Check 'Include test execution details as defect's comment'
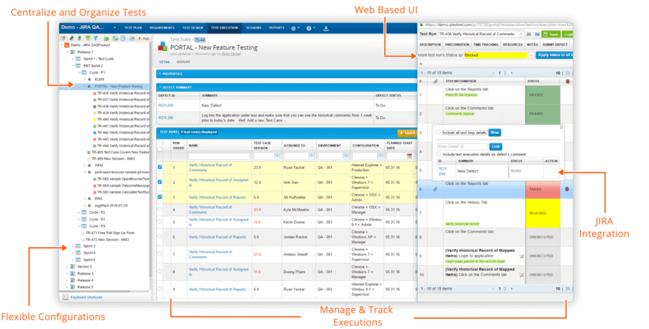 coord(439,154)
